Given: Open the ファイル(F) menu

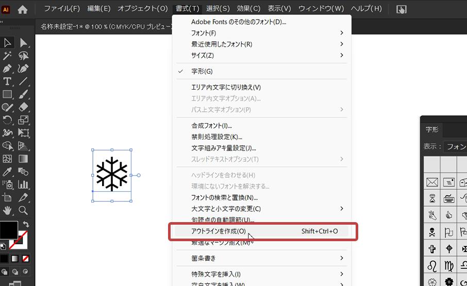Looking at the screenshot, I should (62, 9).
